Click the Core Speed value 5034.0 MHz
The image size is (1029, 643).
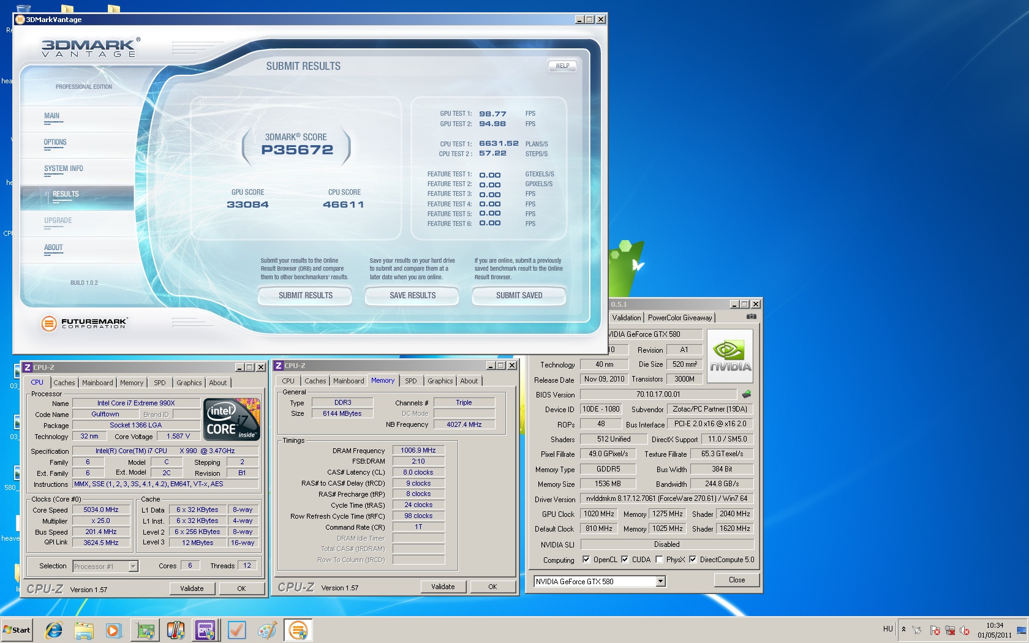pos(102,510)
